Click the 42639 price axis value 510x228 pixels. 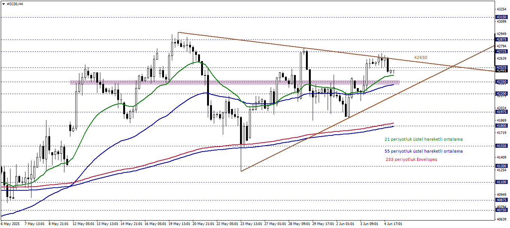click(x=501, y=58)
